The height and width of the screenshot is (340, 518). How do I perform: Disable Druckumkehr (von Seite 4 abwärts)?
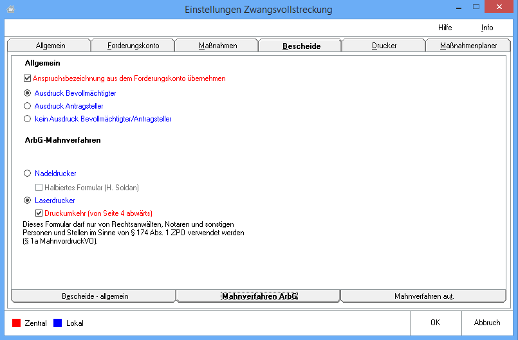39,213
